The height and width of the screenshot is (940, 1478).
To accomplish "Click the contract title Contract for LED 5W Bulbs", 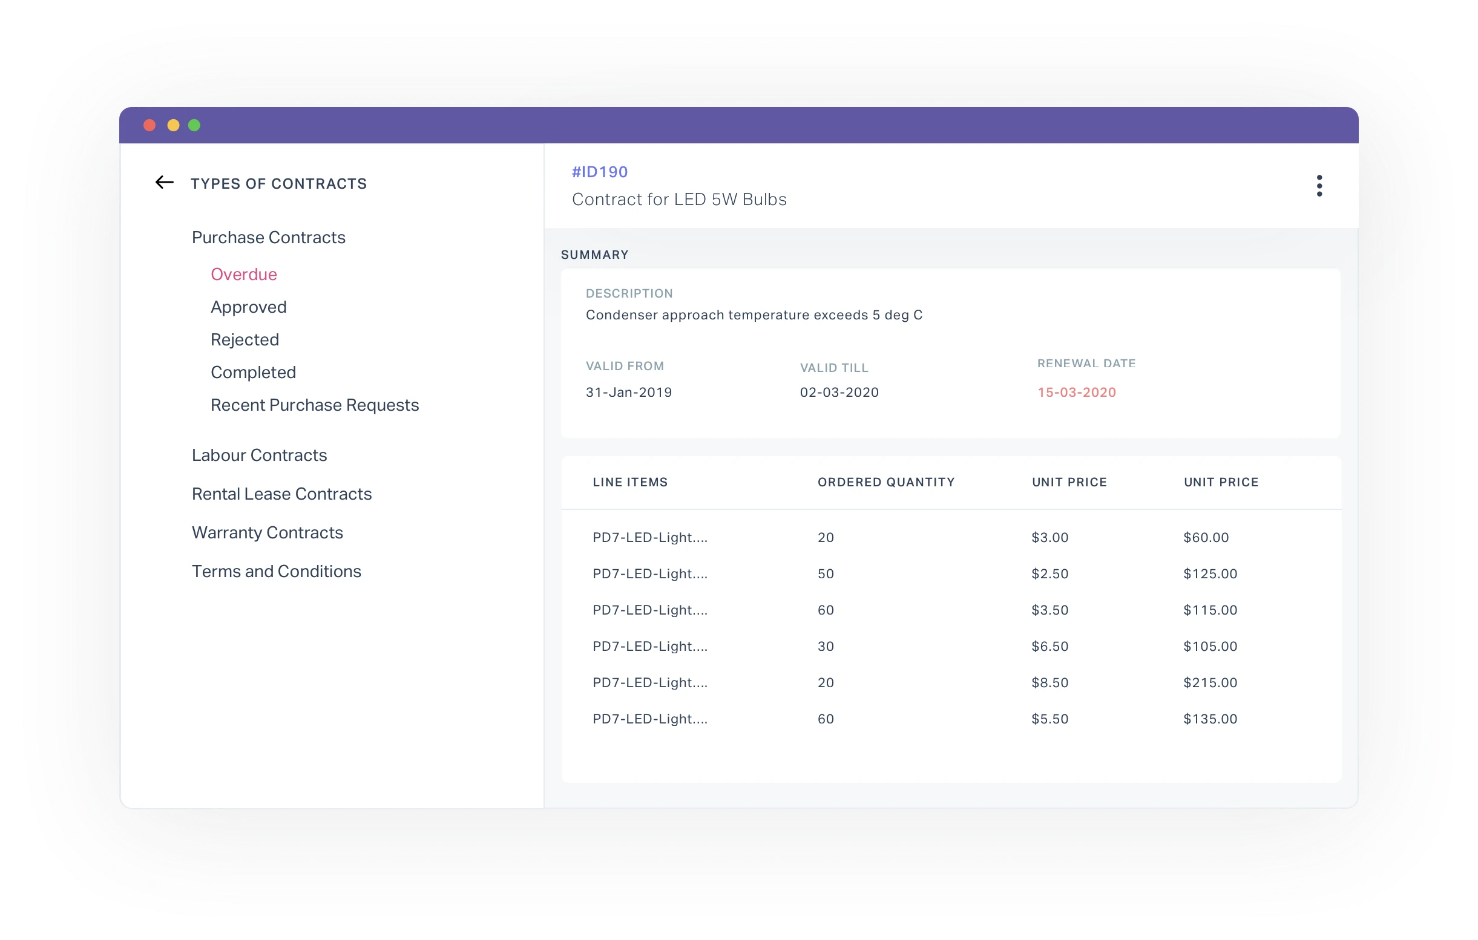I will (x=679, y=199).
